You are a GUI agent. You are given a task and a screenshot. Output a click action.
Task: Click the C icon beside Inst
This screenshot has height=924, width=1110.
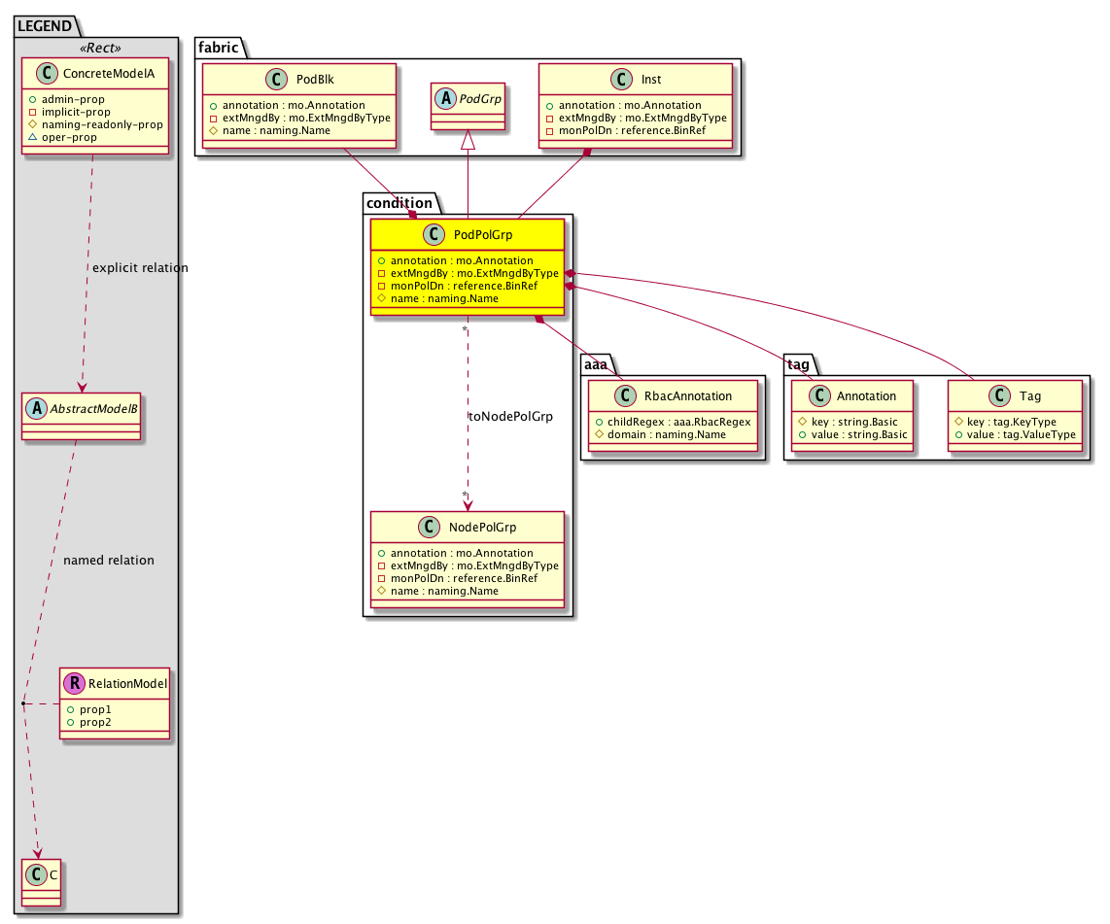pyautogui.click(x=598, y=81)
